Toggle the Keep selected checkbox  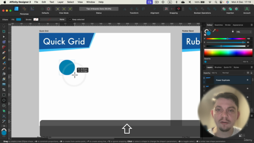coord(70,19)
